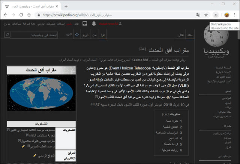
Task: Open the red ملعب sandbox link
Action: coord(69,24)
